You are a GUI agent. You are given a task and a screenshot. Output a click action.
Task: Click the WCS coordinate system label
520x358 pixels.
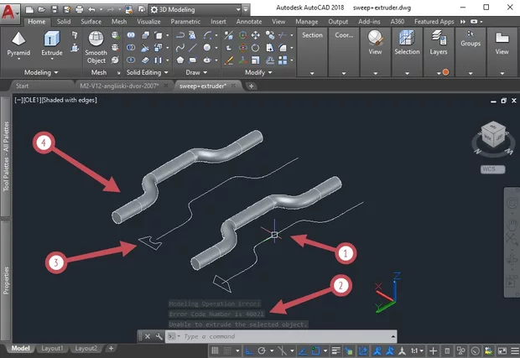tap(491, 169)
